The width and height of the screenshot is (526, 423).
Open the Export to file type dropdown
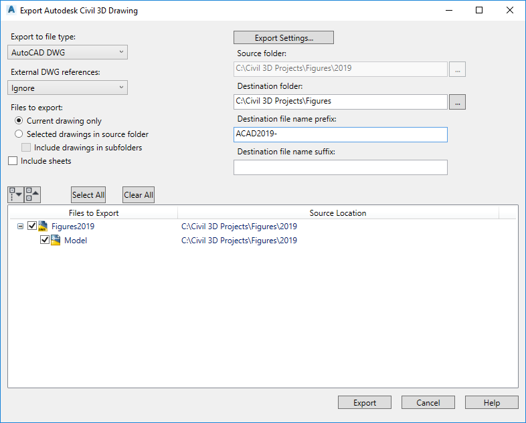pos(68,52)
